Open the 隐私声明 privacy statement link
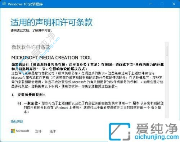180x142 pixels. coord(17,122)
